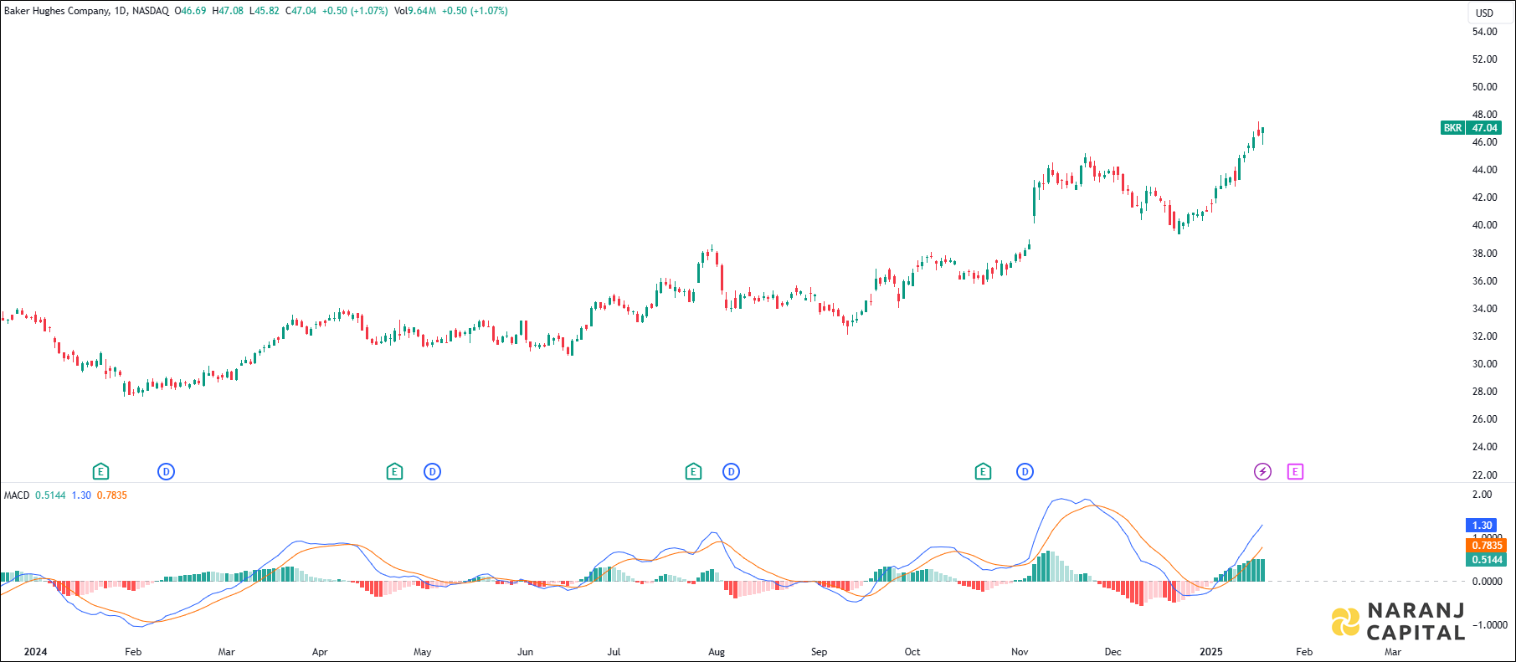
Task: Click the close price C47.04 in header
Action: pos(301,11)
